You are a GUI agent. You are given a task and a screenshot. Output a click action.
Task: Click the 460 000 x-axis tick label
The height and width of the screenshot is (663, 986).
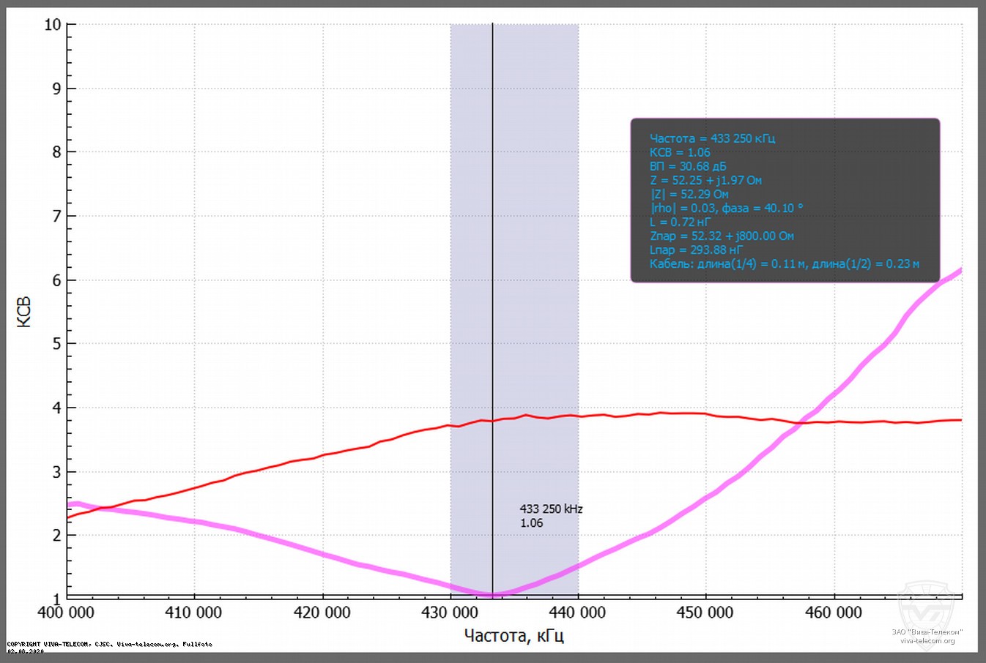pyautogui.click(x=834, y=613)
